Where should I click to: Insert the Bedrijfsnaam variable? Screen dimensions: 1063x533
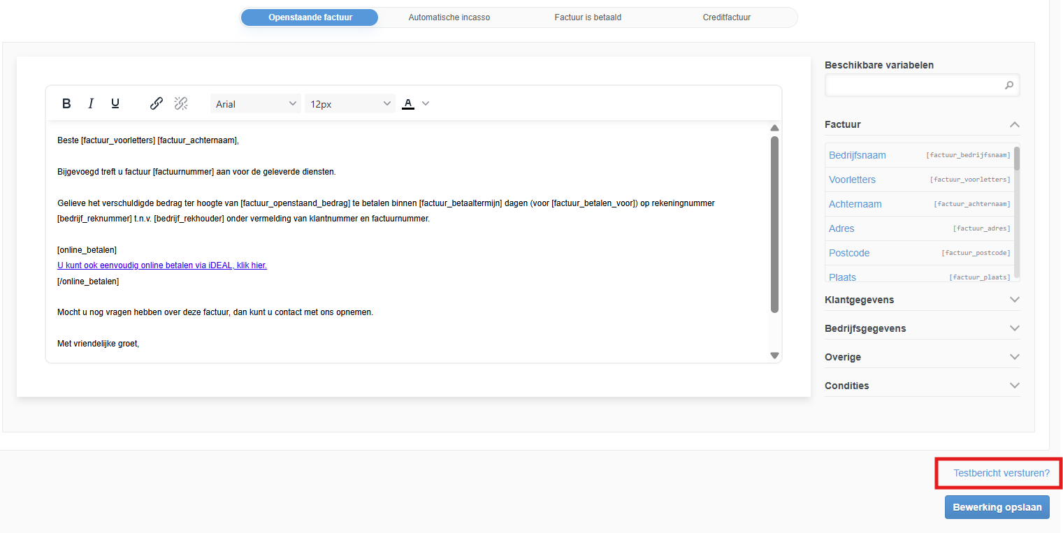(x=858, y=155)
